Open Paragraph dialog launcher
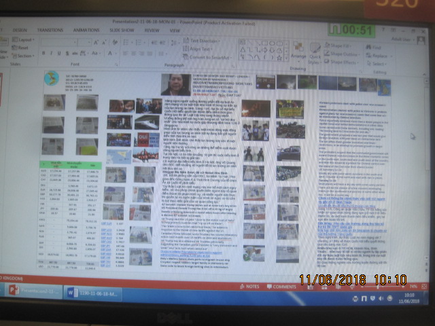 (233, 67)
